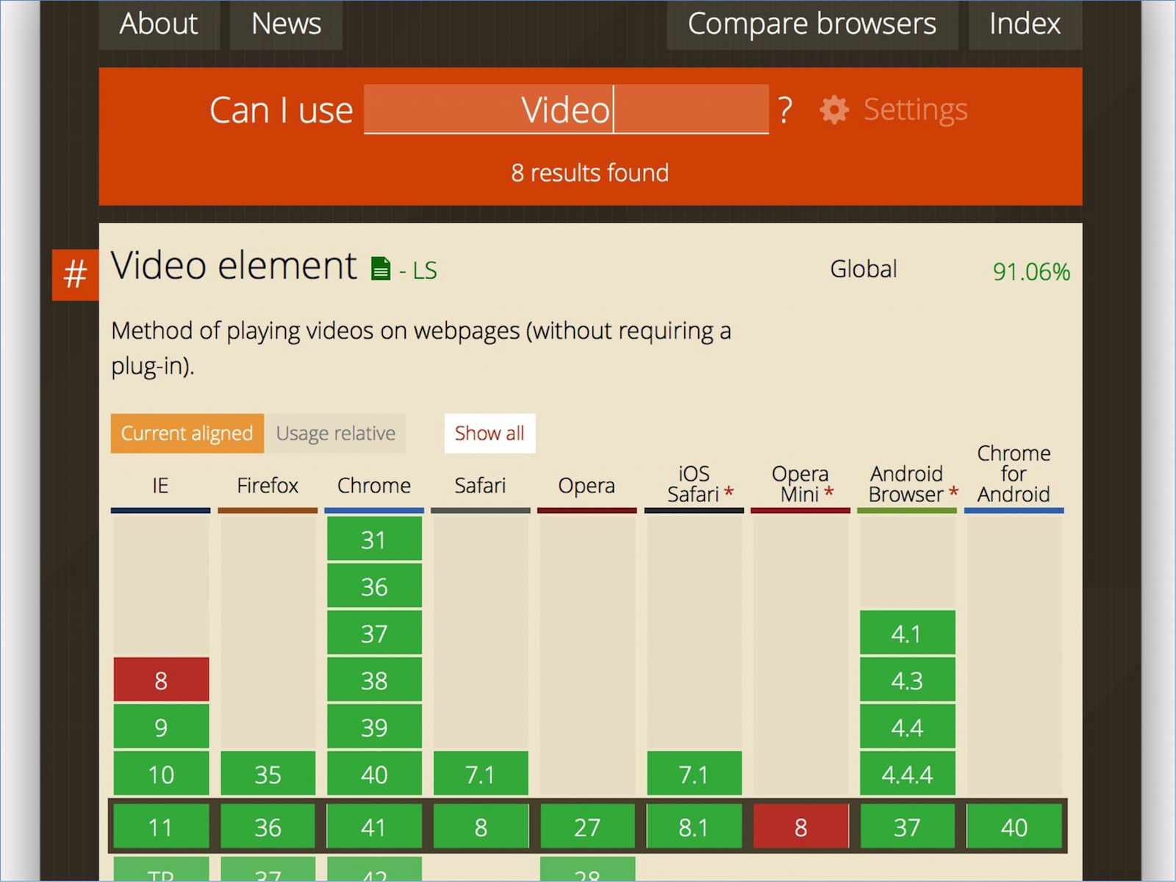Screen dimensions: 1176x882
Task: Click the Settings gear icon
Action: (x=834, y=110)
